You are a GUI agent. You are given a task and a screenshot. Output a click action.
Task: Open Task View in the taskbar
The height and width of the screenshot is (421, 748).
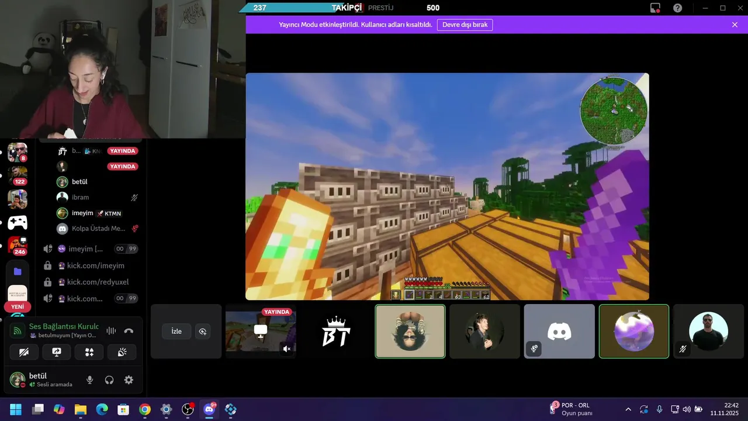38,409
